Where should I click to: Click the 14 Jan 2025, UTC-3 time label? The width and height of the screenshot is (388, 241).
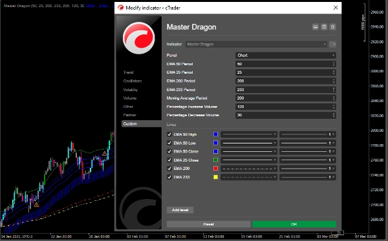pyautogui.click(x=16, y=236)
